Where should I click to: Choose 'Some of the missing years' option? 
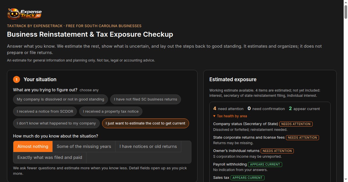click(x=84, y=146)
